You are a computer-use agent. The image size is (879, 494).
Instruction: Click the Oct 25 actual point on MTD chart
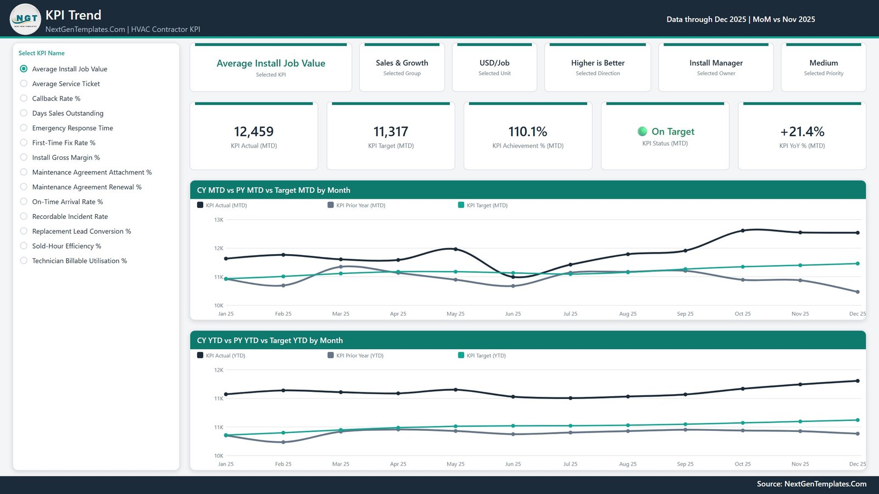point(743,231)
